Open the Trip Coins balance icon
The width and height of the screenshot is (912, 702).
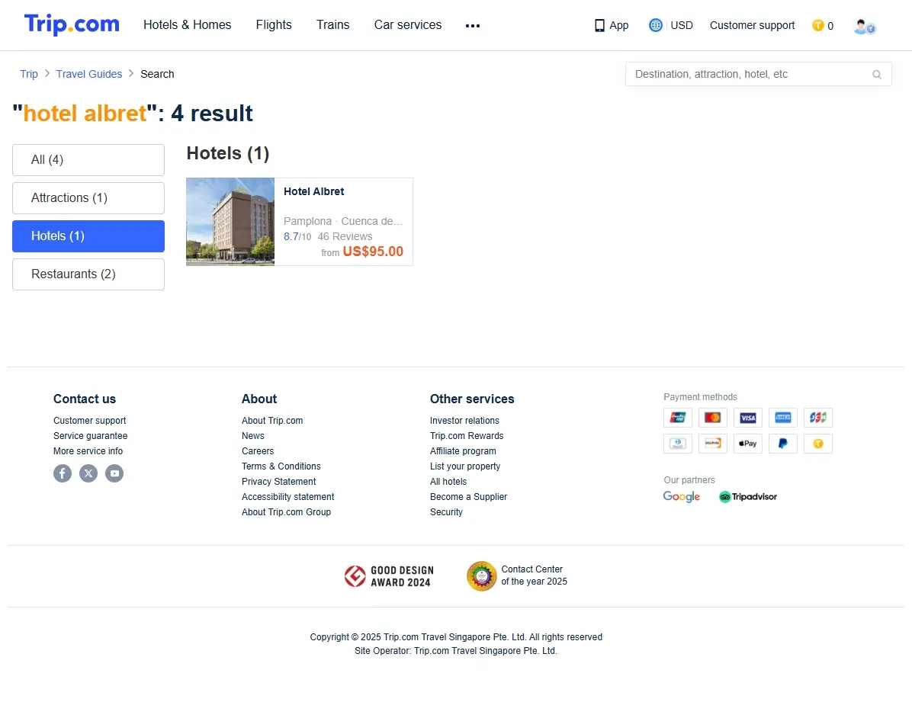(x=817, y=26)
